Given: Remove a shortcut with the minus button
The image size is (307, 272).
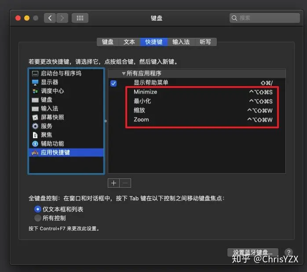Looking at the screenshot, I should tap(125, 183).
